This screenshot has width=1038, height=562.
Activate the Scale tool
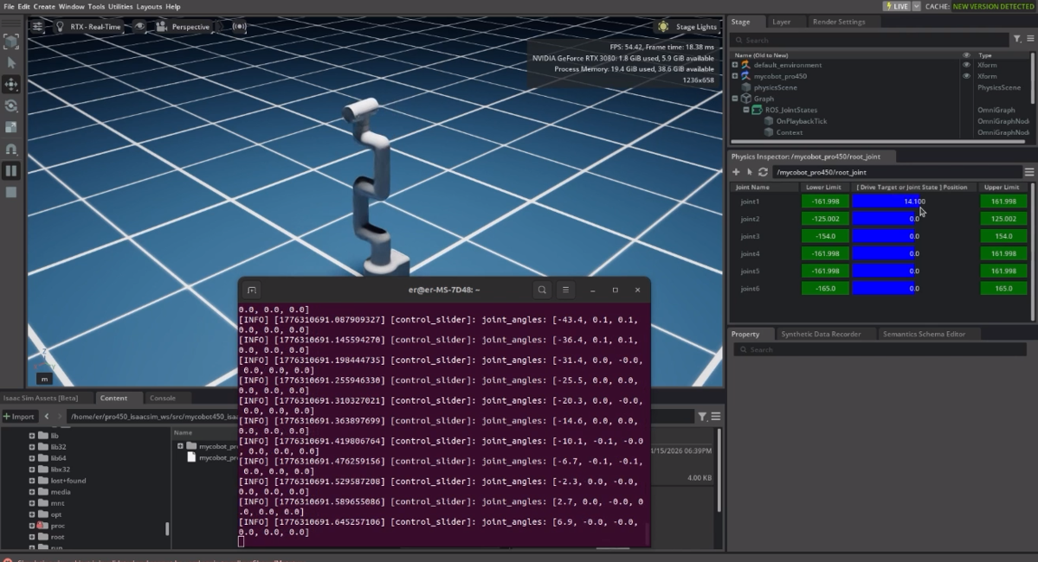click(x=11, y=127)
